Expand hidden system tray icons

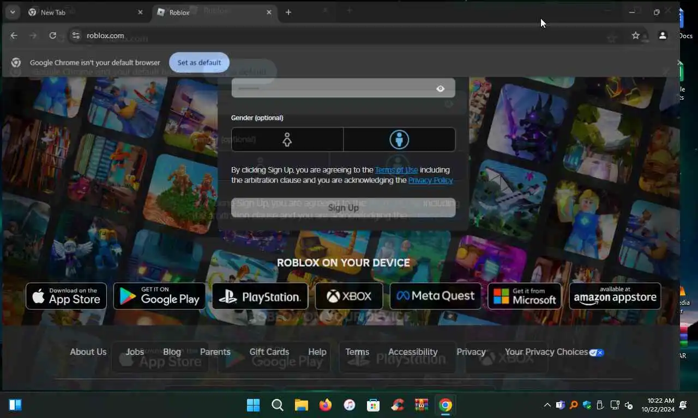click(x=547, y=405)
